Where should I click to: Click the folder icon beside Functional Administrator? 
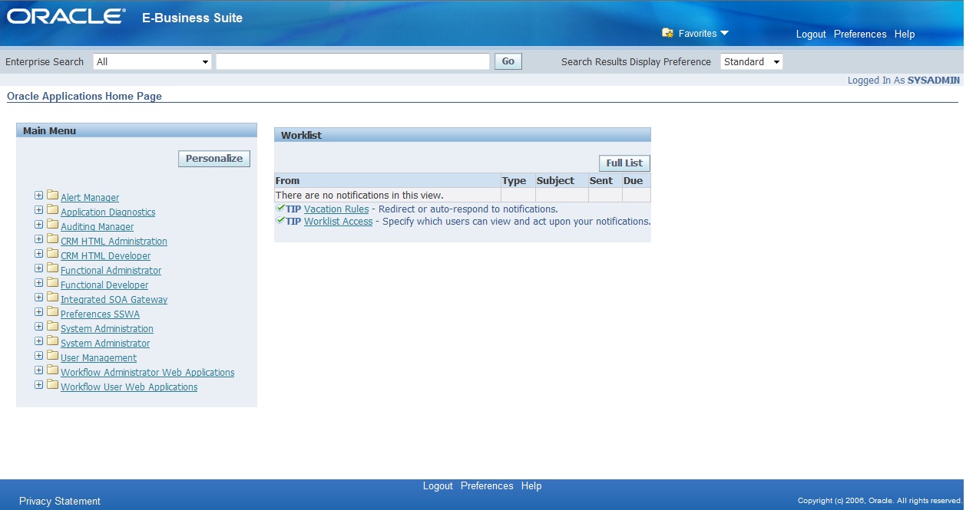(51, 269)
